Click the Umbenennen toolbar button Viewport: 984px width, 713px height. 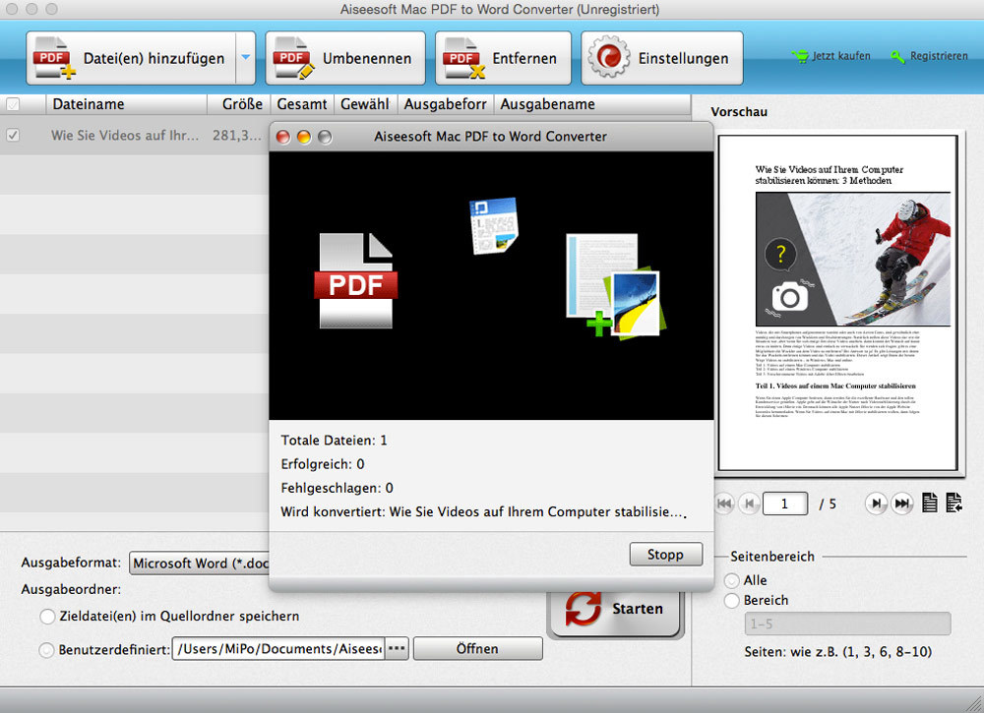point(345,58)
